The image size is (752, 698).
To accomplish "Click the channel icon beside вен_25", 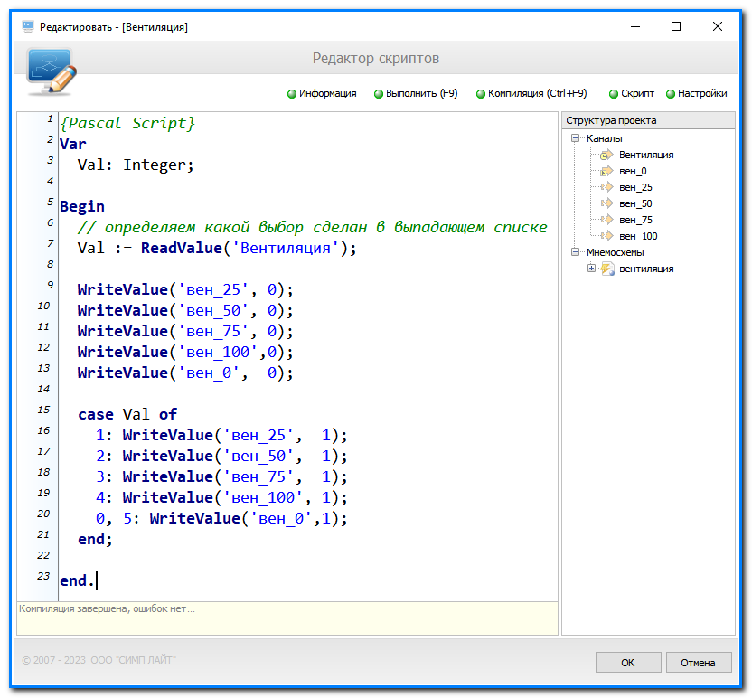I will pyautogui.click(x=607, y=187).
